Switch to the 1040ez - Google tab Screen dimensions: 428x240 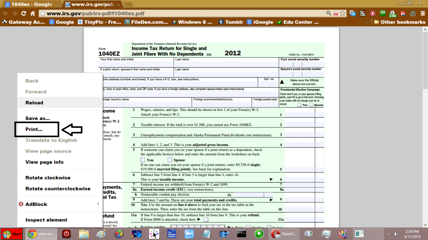click(31, 4)
